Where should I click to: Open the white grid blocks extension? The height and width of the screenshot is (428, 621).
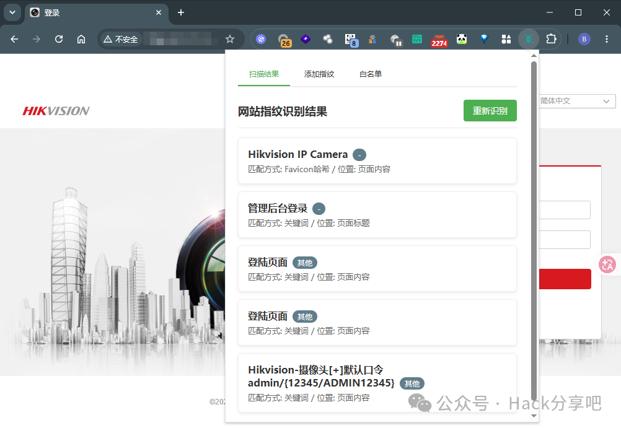(x=506, y=39)
